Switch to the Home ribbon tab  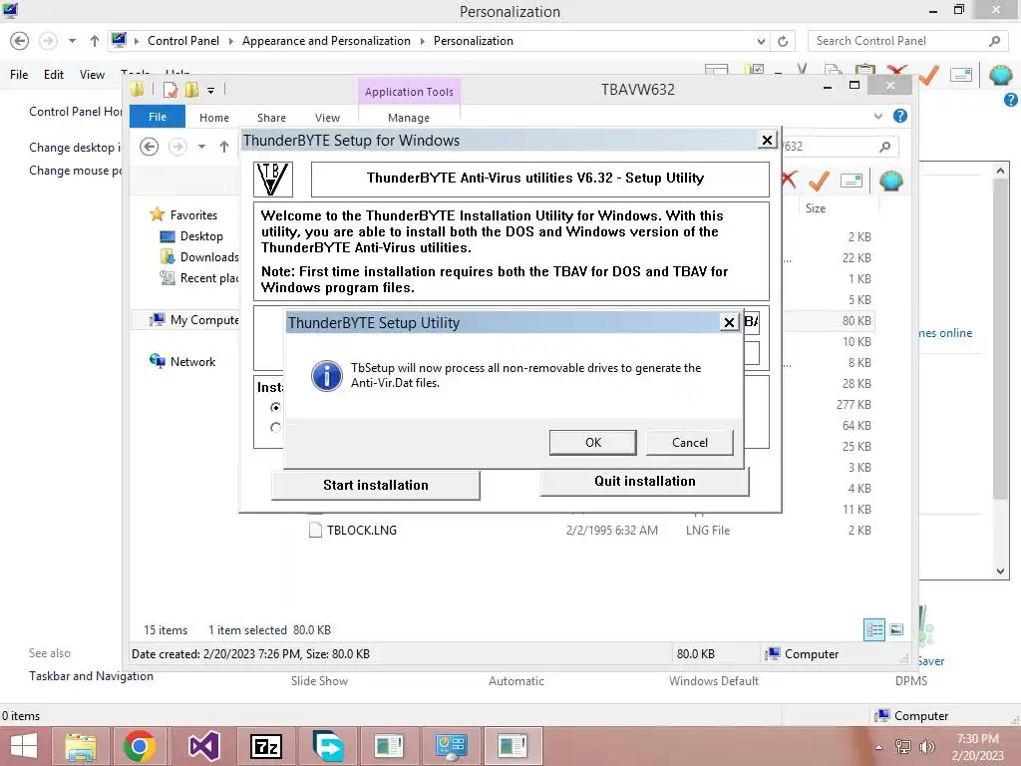(x=214, y=118)
